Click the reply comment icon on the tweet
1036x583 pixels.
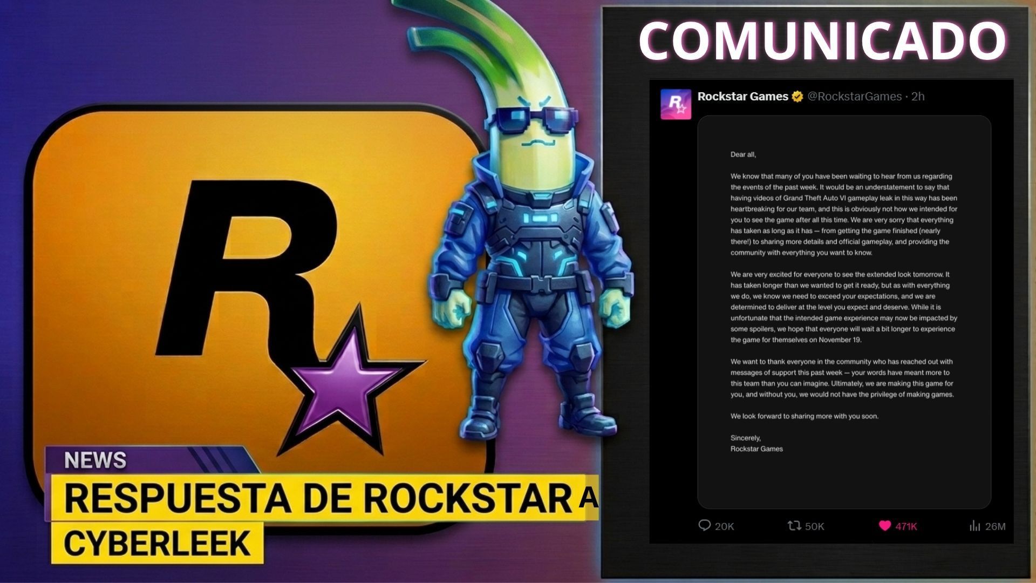pyautogui.click(x=704, y=525)
